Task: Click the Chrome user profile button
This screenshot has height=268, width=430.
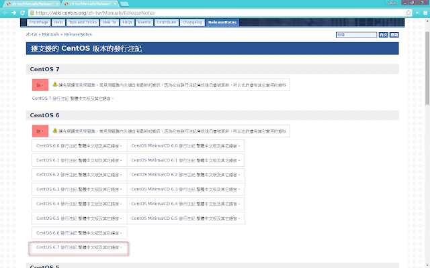Action: click(392, 3)
